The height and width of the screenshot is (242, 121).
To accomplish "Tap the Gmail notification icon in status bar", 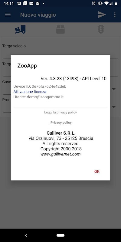I will 38,3.
